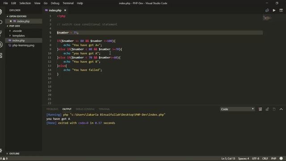Click the feedback smiley in status bar
286x161 pixels.
281,158
